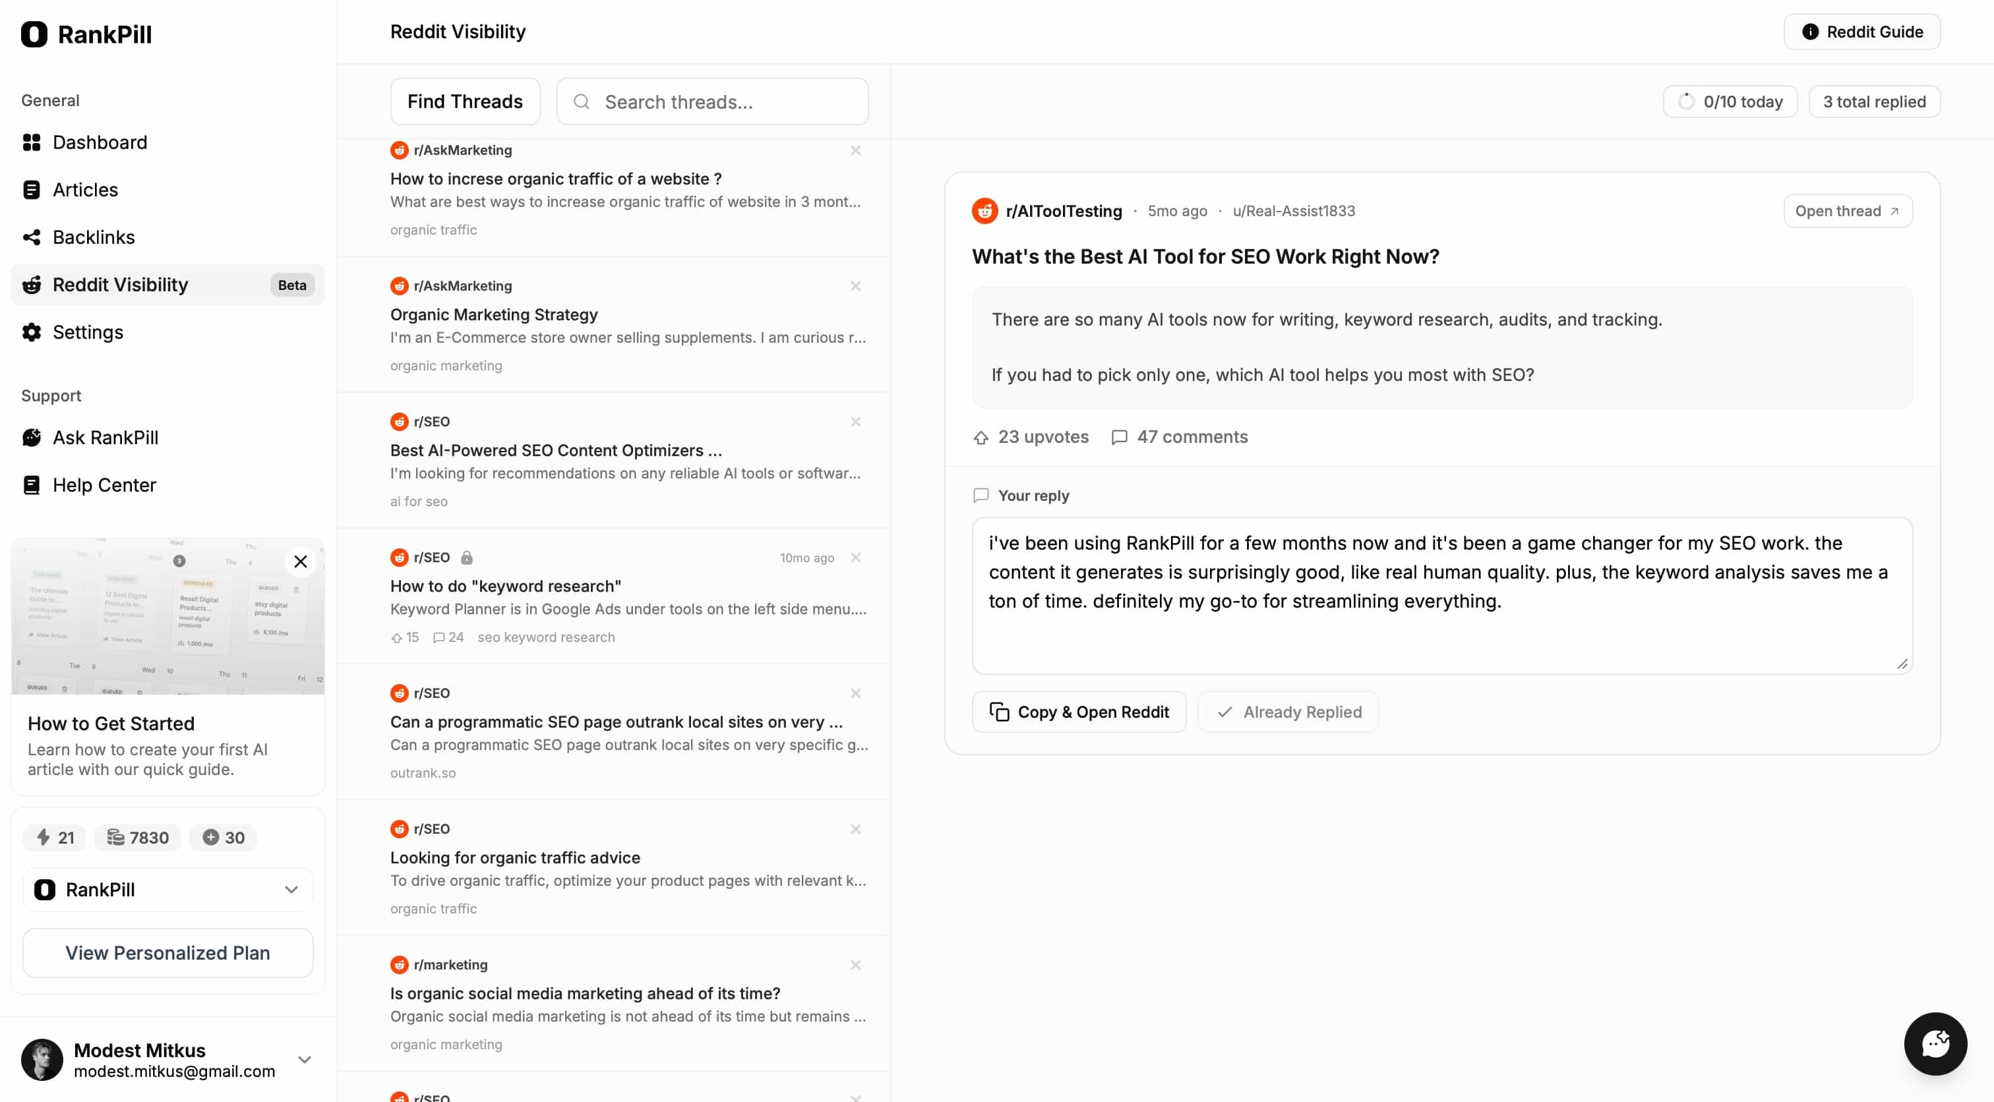Click Copy & Open Reddit

pyautogui.click(x=1079, y=711)
